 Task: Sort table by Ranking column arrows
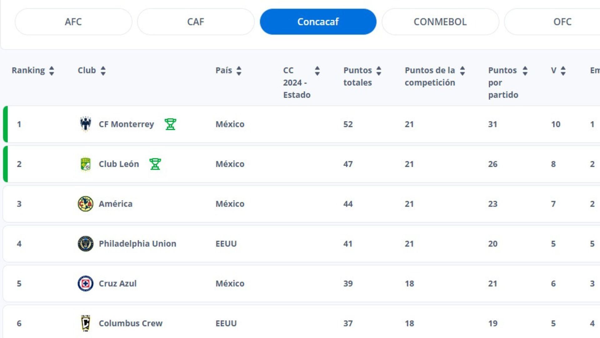pos(52,71)
